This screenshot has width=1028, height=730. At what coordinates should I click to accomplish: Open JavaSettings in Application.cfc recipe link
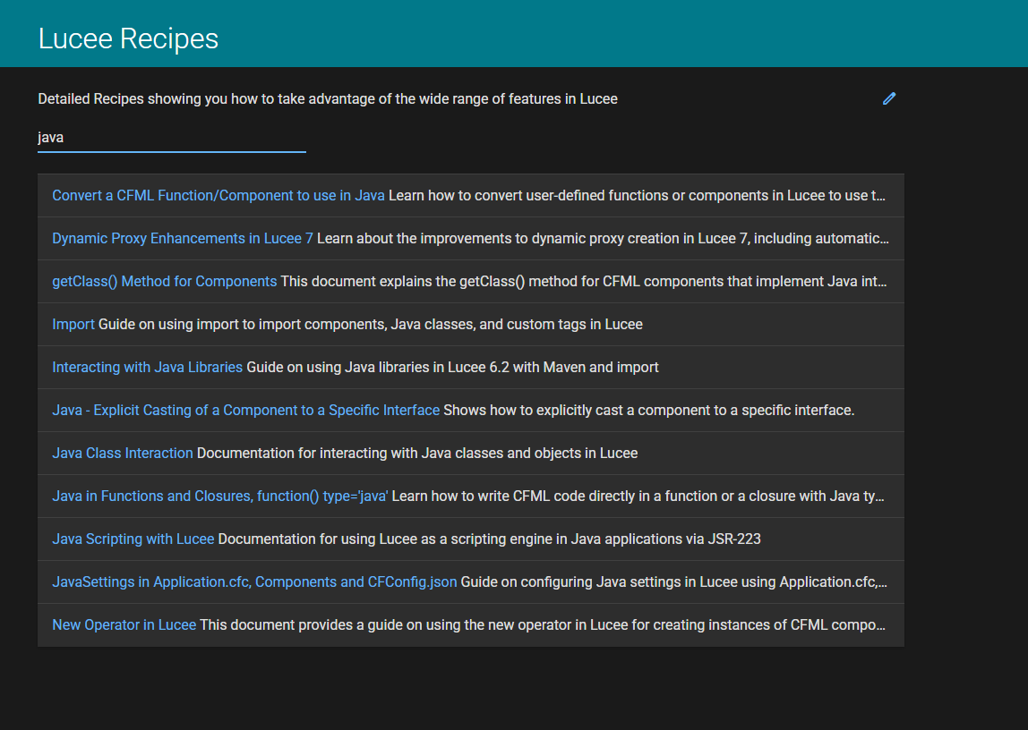(254, 581)
